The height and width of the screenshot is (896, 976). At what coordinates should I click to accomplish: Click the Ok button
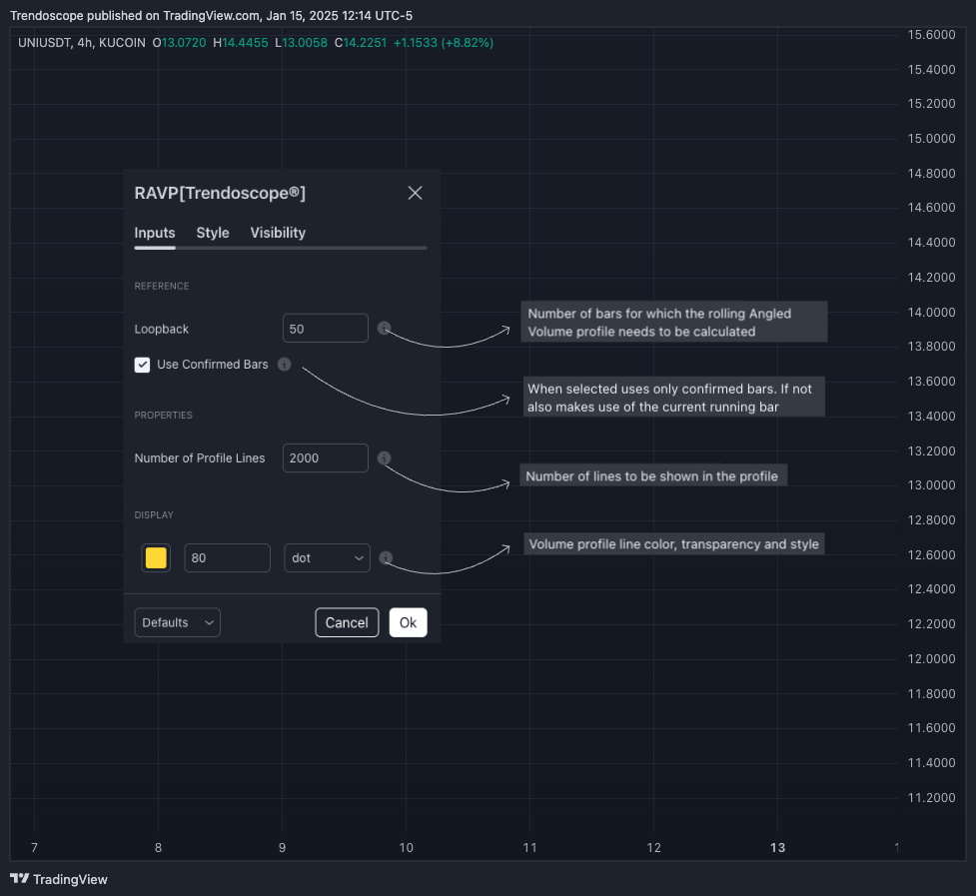coord(409,622)
